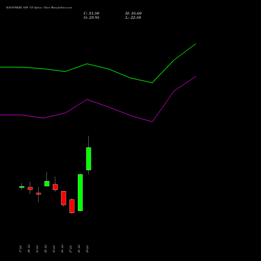Click the small green candle for 17 Jul
This screenshot has height=261, width=261.
[x=22, y=187]
